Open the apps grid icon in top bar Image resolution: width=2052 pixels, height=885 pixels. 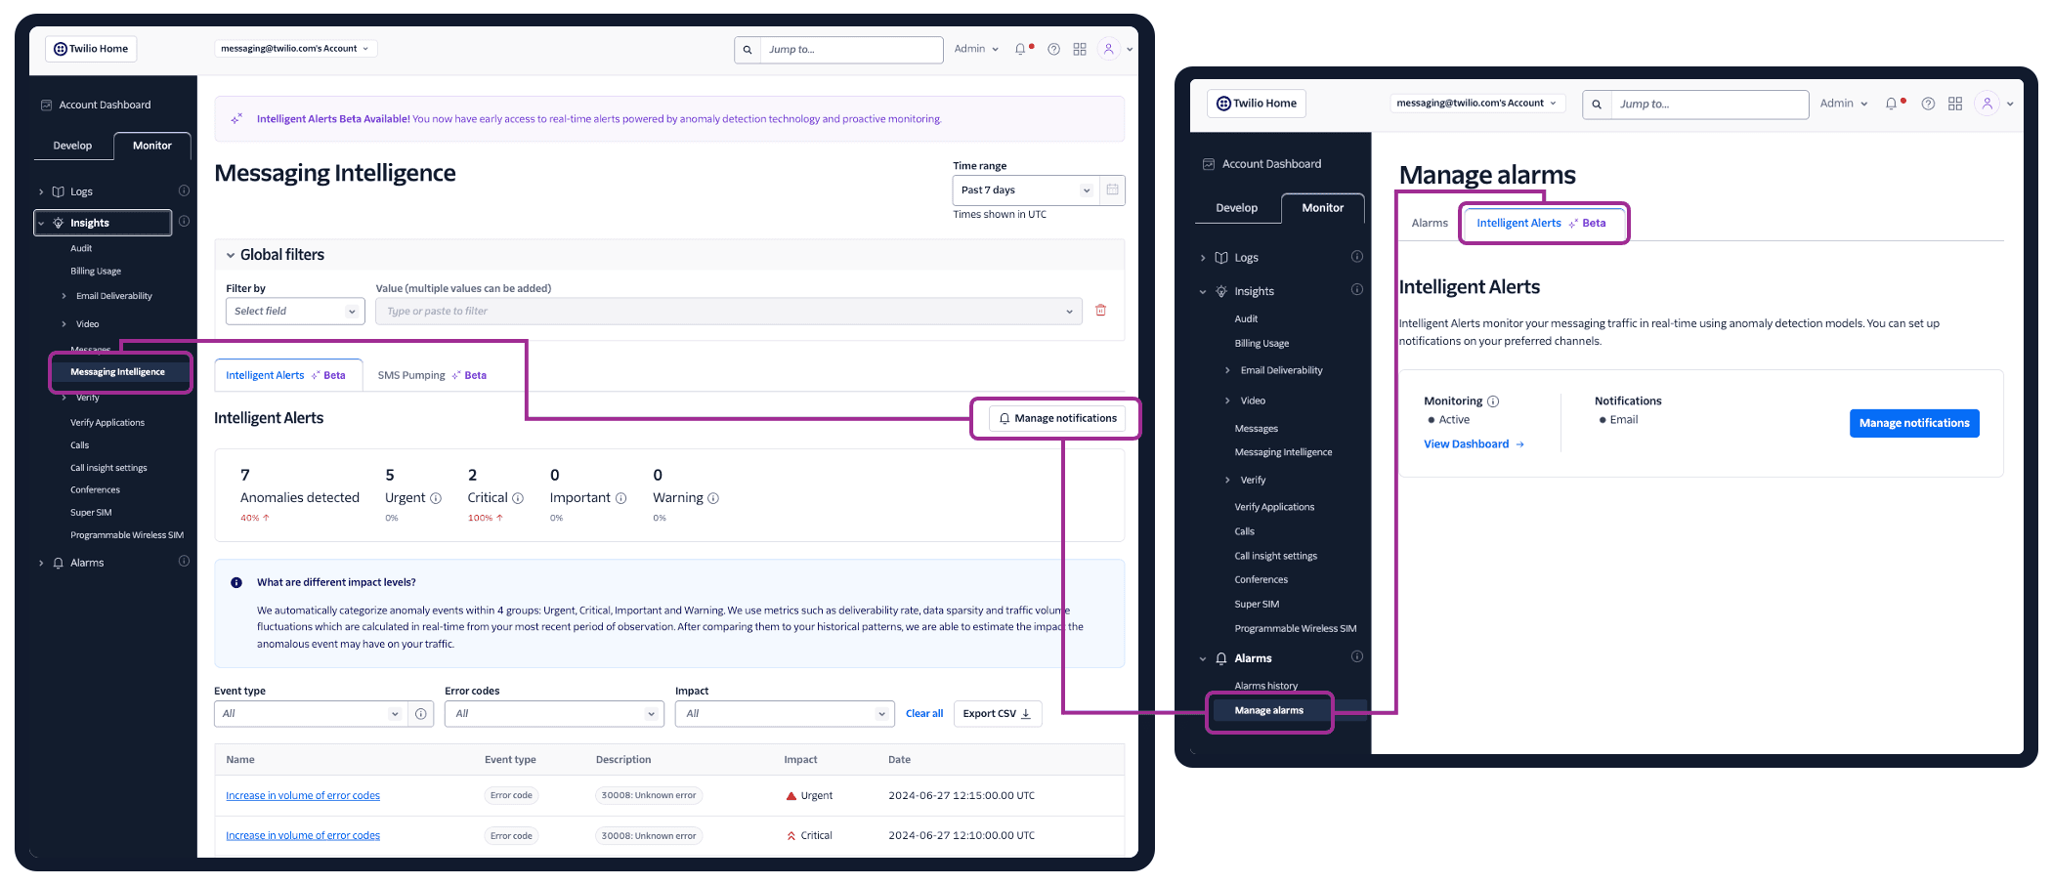coord(1080,49)
